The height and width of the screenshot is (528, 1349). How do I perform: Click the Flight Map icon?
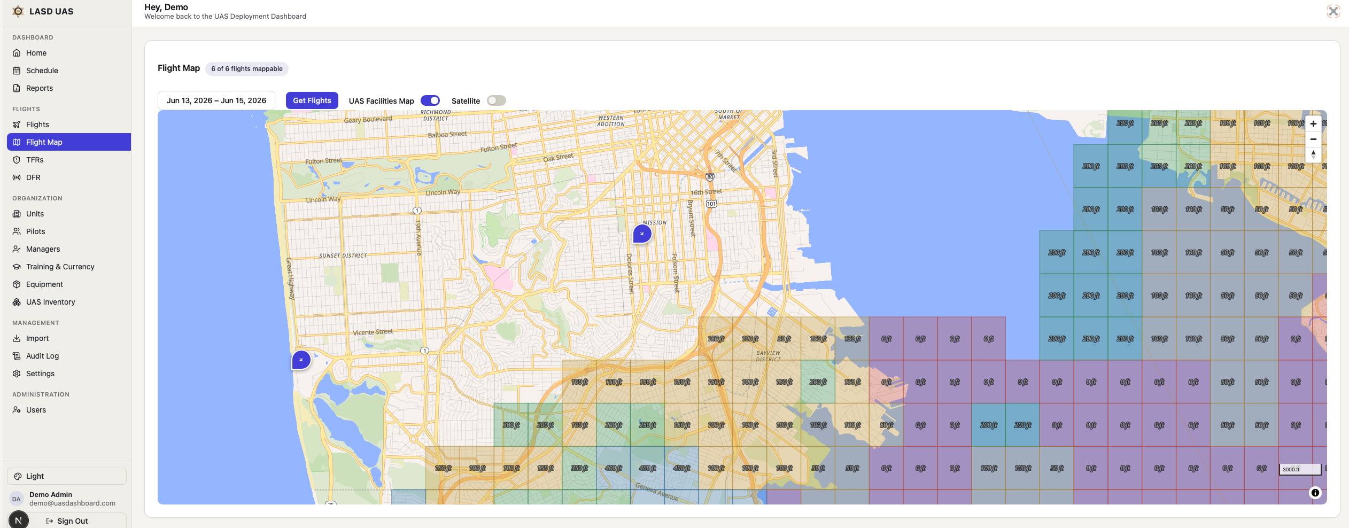[17, 142]
